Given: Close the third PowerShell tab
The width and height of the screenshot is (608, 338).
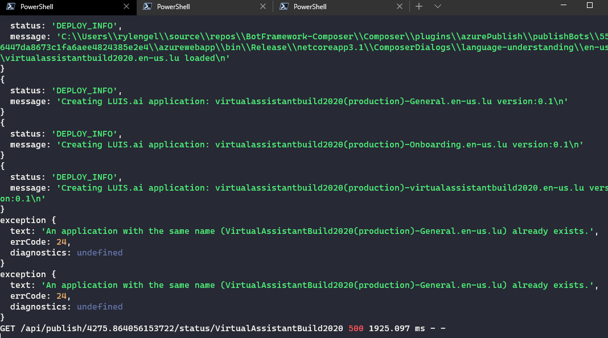Looking at the screenshot, I should 400,7.
